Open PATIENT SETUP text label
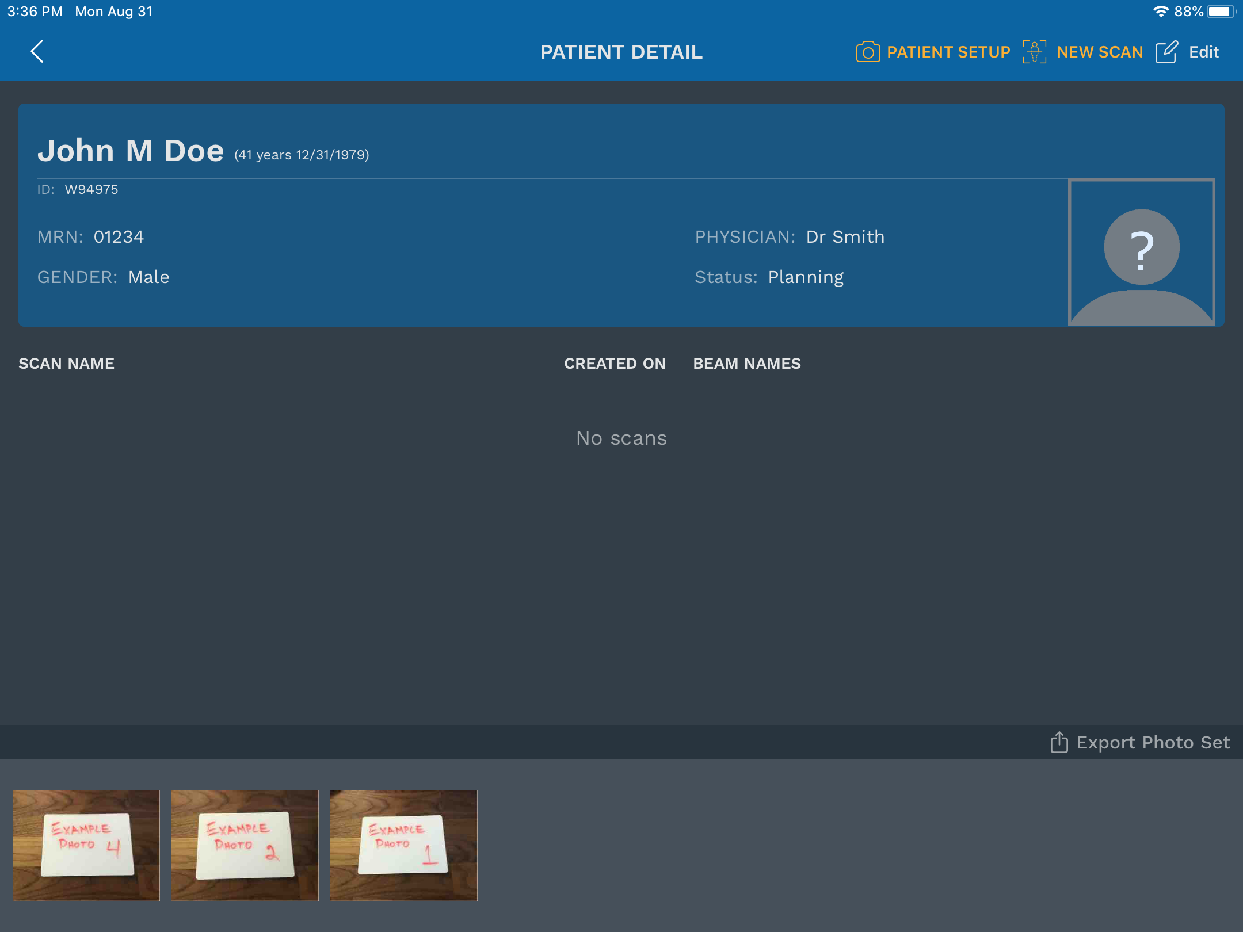 click(x=948, y=52)
